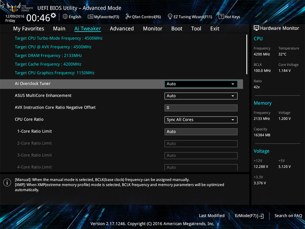
Task: Click the 12/09/2016 date text
Action: tap(15, 17)
